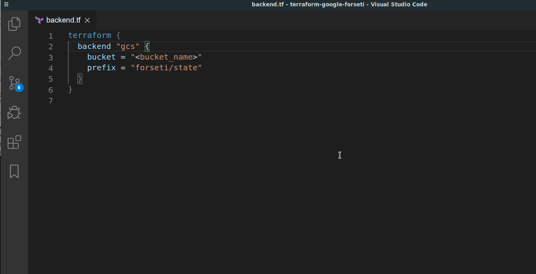Viewport: 536px width, 274px height.
Task: Click the "forseti/state" string value
Action: click(166, 68)
